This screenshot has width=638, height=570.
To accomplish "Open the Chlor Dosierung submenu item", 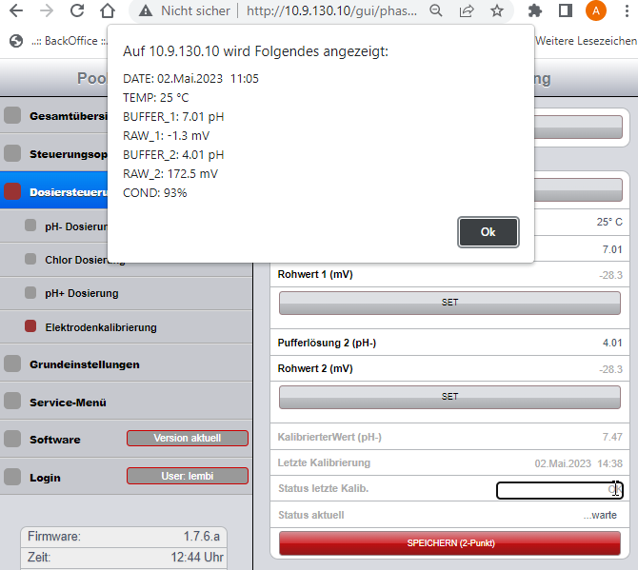I will (x=126, y=260).
